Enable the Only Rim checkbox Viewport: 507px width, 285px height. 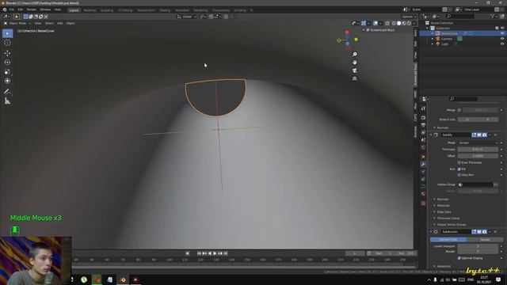[x=459, y=175]
